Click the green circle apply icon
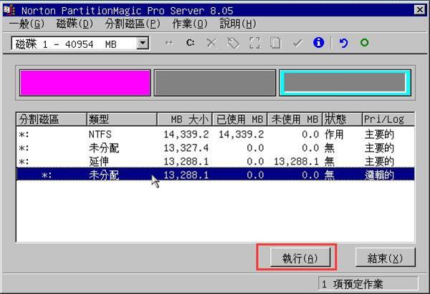The image size is (430, 294). click(x=365, y=43)
